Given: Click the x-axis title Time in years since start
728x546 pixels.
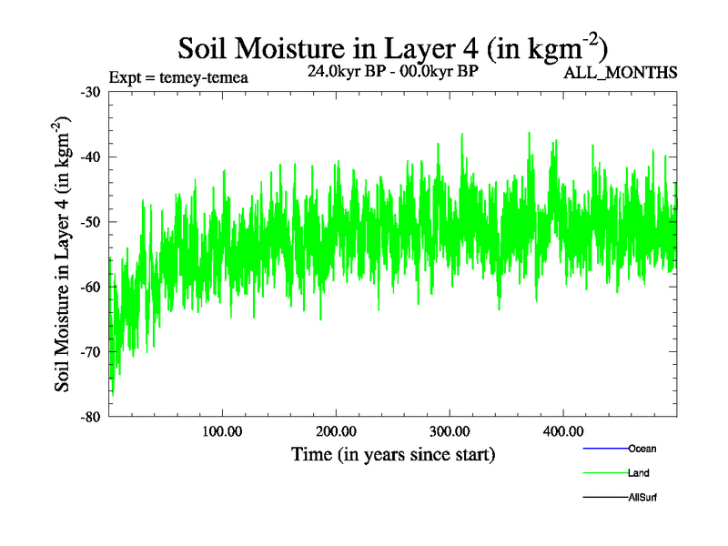Looking at the screenshot, I should click(392, 454).
